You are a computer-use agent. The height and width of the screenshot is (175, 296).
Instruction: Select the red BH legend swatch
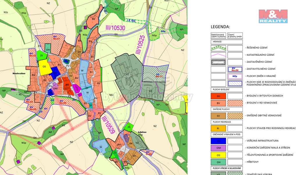coord(218,96)
